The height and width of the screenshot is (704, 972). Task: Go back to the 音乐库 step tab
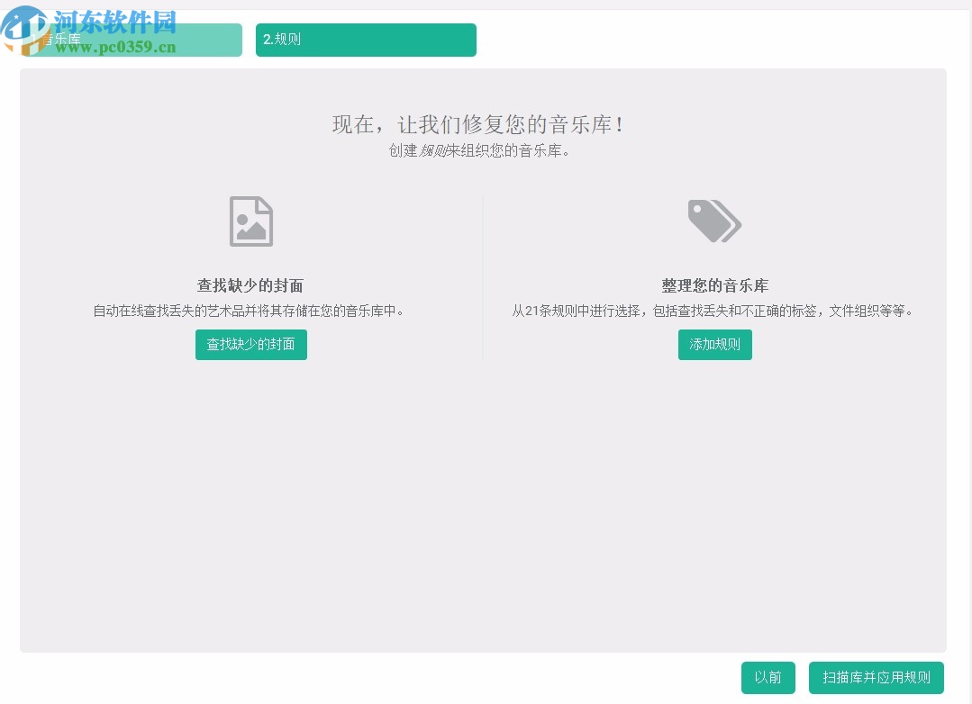pos(131,40)
